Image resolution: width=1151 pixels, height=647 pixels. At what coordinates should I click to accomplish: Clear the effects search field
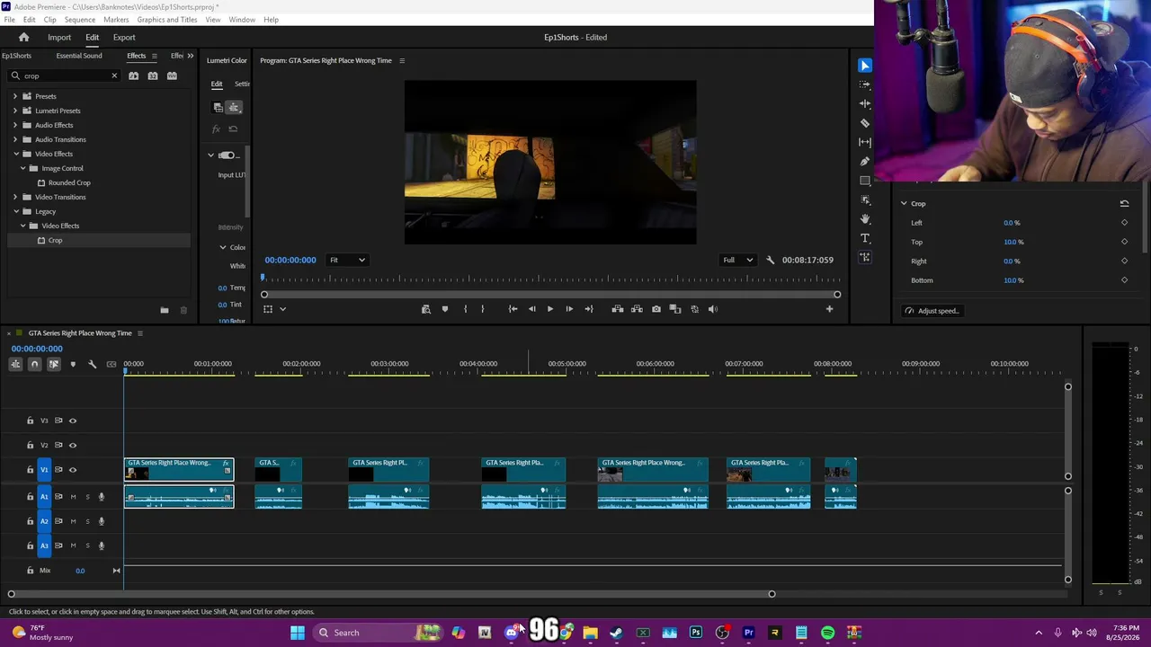tap(114, 76)
